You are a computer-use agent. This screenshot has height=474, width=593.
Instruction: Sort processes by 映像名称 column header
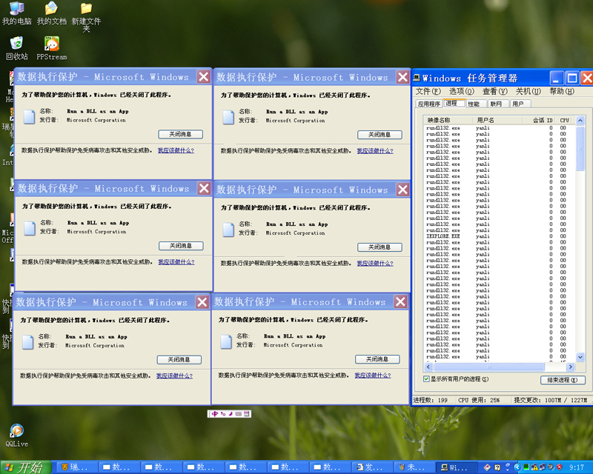click(439, 120)
